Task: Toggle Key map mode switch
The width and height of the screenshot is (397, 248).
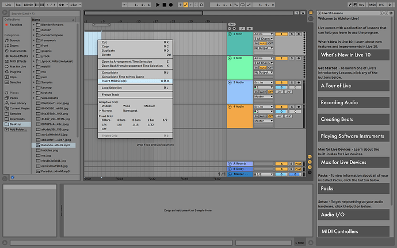Action: tap(361, 5)
